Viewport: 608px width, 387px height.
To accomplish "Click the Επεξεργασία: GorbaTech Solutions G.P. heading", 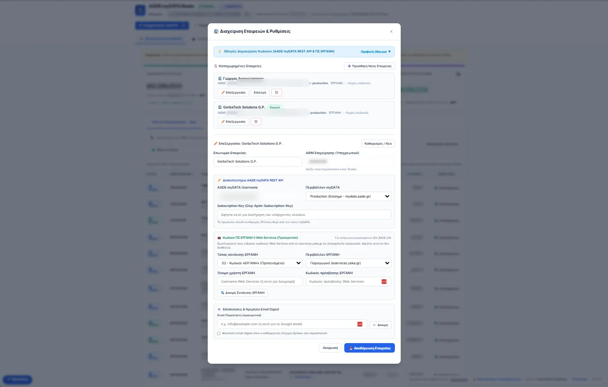I will coord(248,143).
